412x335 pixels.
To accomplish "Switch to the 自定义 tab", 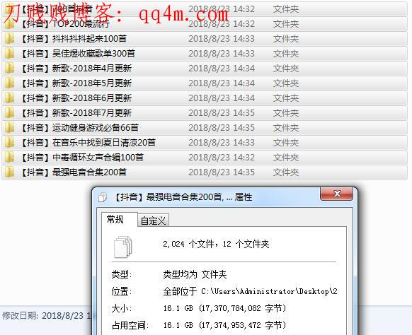I will (153, 221).
